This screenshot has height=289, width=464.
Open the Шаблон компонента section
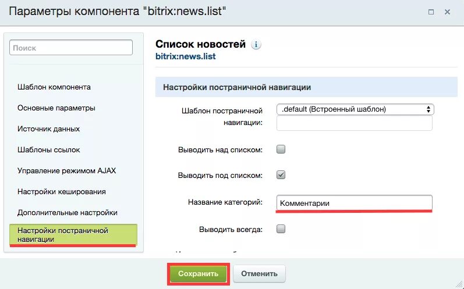coord(54,87)
